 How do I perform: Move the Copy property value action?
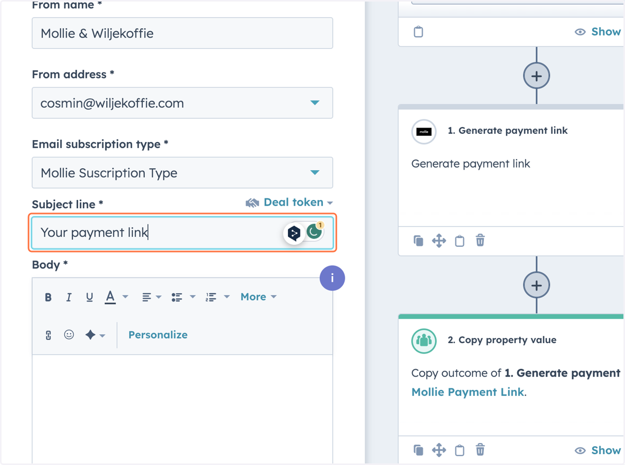[x=439, y=450]
